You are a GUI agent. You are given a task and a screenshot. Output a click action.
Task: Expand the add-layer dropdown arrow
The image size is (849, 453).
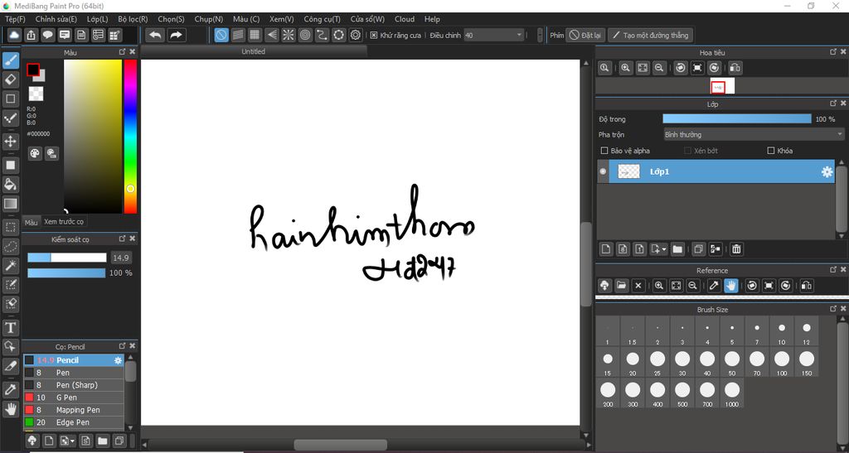click(664, 249)
